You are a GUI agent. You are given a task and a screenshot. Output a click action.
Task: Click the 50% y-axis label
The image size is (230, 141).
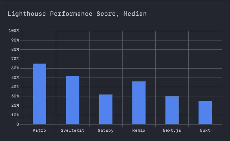tap(15, 78)
